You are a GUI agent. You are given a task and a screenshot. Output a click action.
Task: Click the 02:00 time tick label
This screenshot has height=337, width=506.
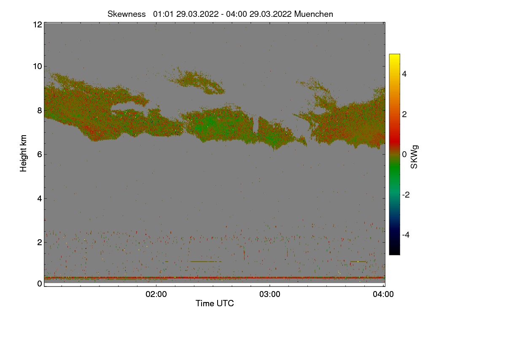pyautogui.click(x=156, y=294)
